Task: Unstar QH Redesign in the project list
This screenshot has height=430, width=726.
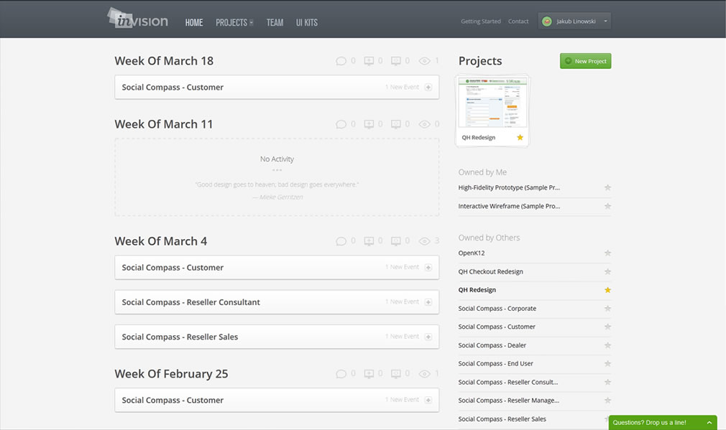Action: (607, 290)
